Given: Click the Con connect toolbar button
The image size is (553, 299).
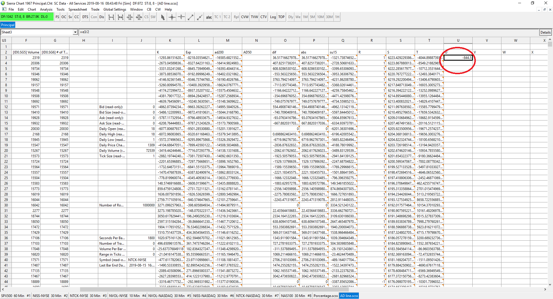Looking at the screenshot, I should click(94, 17).
